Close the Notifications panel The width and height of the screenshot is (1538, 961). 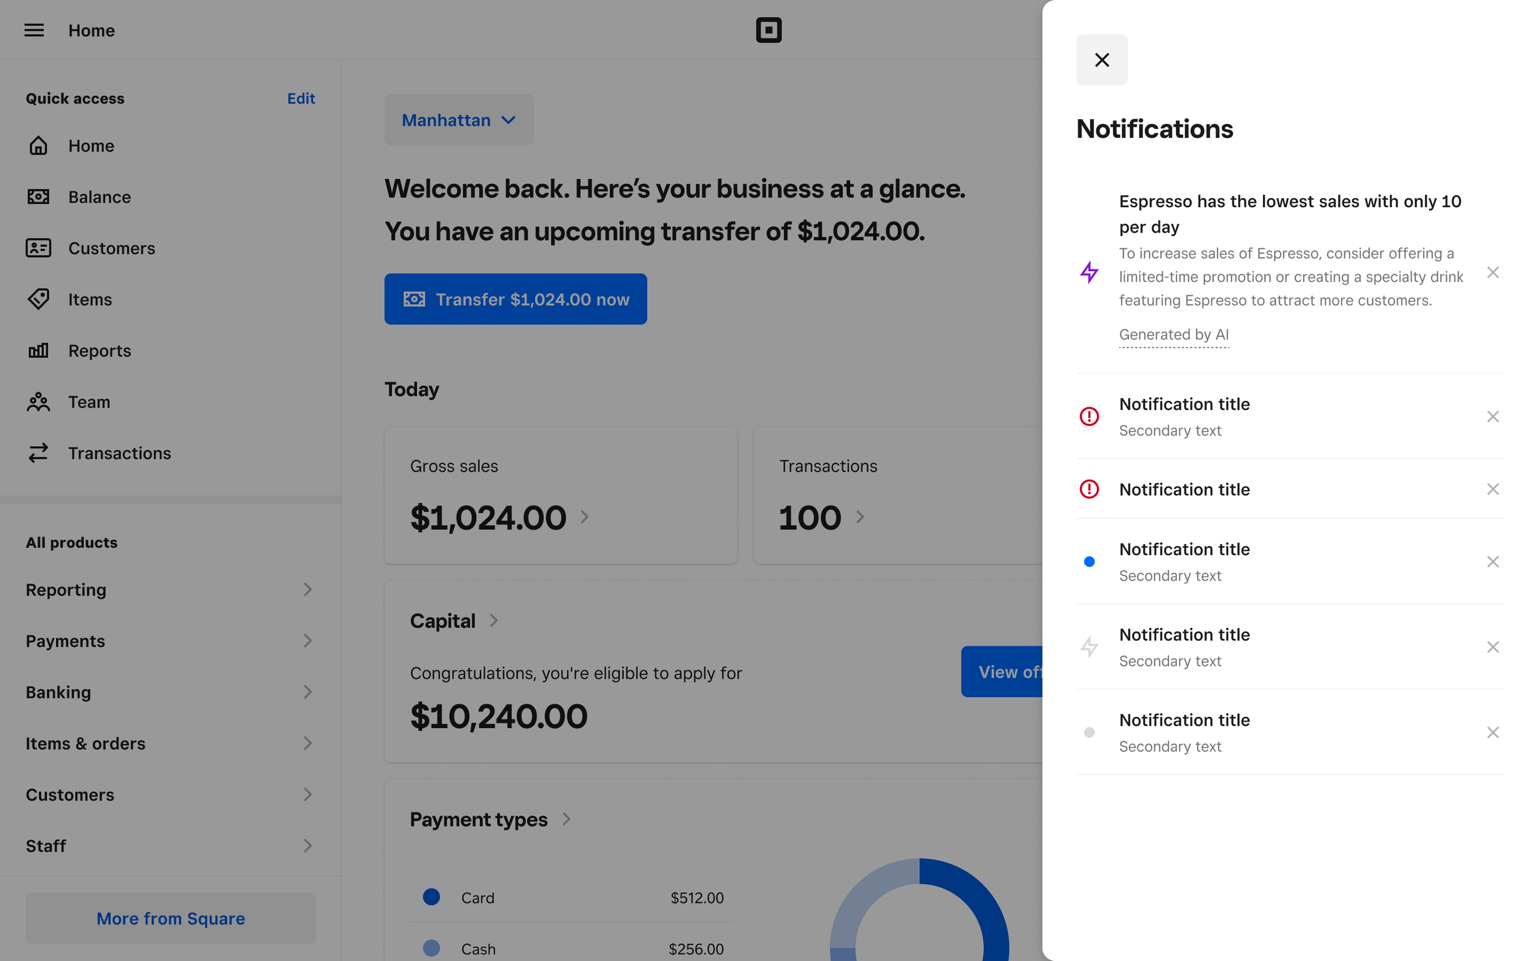(1101, 60)
